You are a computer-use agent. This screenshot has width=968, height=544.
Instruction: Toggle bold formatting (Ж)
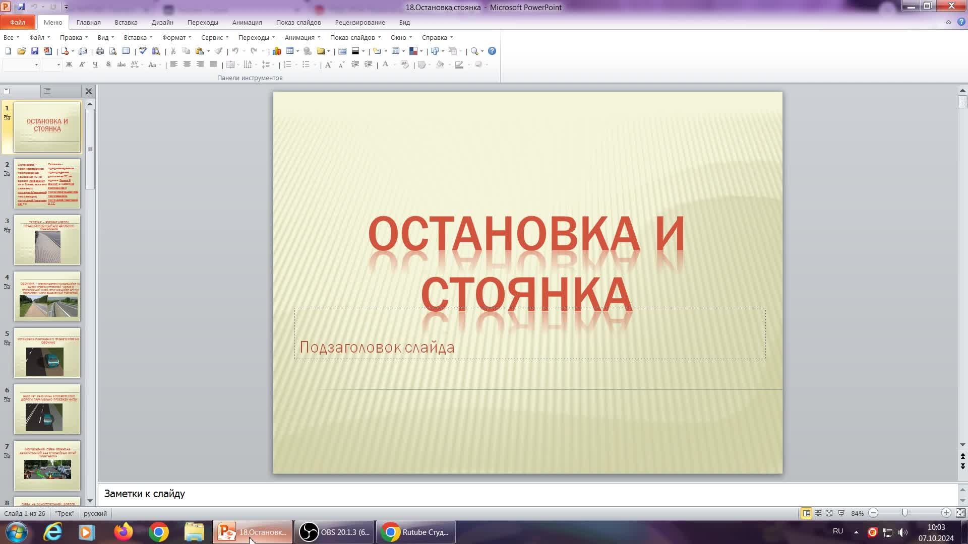click(69, 64)
